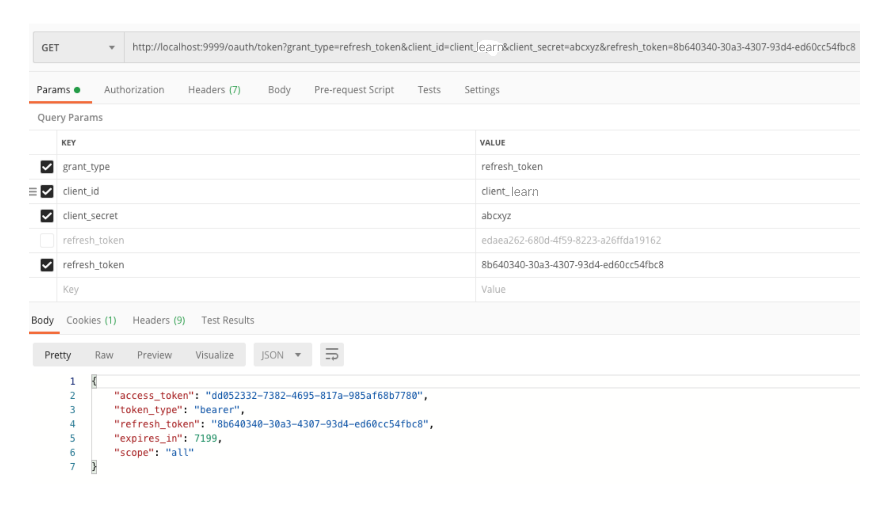884x517 pixels.
Task: Uncheck the active refresh_token checkbox
Action: coord(47,265)
